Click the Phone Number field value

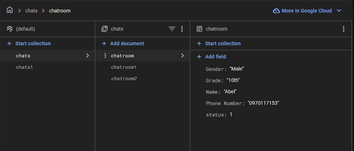pos(263,103)
